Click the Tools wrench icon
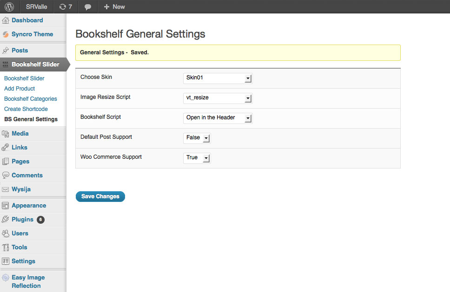The width and height of the screenshot is (450, 292). tap(6, 247)
